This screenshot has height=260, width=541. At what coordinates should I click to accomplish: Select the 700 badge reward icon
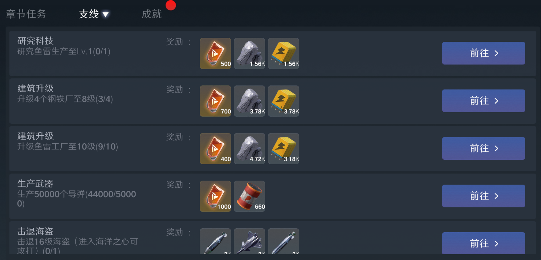215,101
